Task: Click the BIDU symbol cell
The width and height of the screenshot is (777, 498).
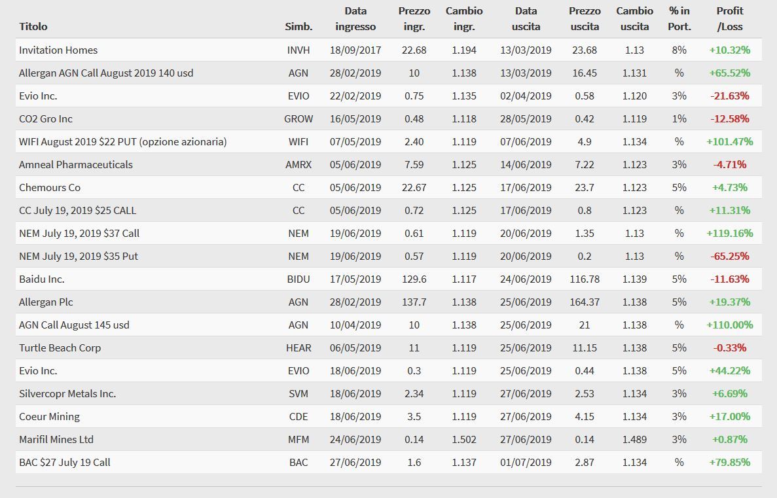Action: click(x=298, y=279)
